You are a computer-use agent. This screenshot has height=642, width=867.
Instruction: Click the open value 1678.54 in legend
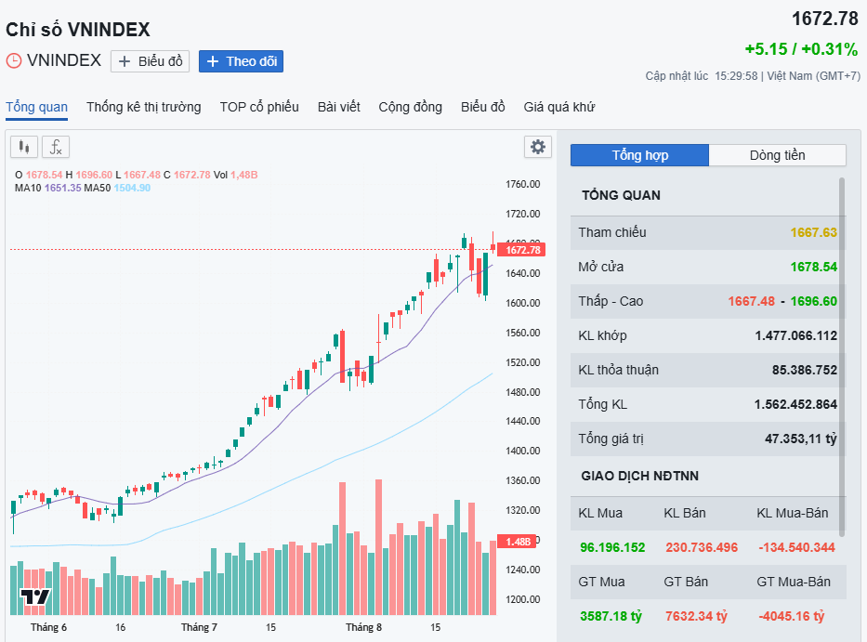(x=45, y=175)
